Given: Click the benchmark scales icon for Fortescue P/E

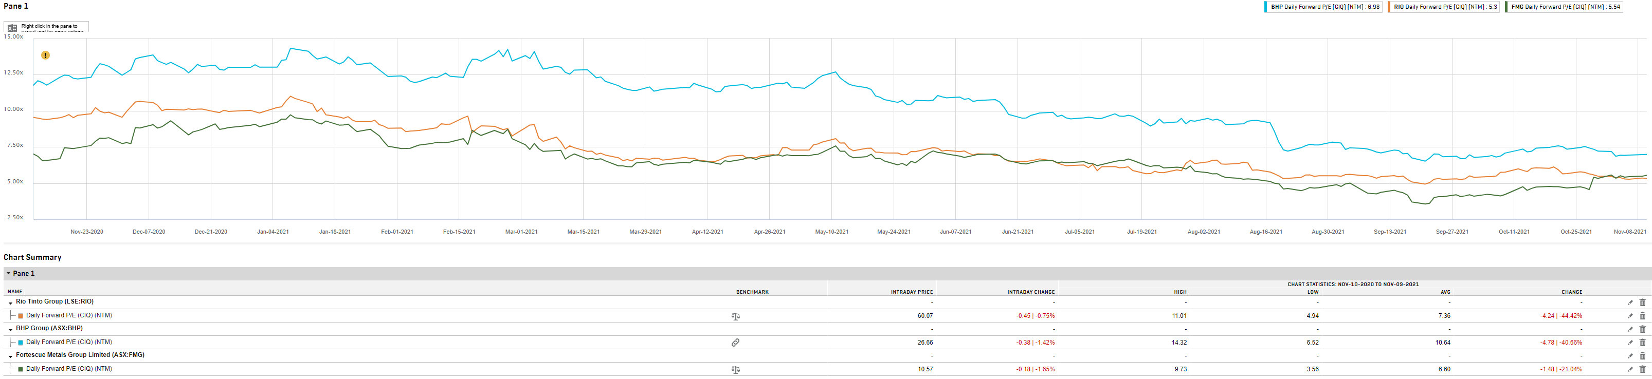Looking at the screenshot, I should 736,369.
